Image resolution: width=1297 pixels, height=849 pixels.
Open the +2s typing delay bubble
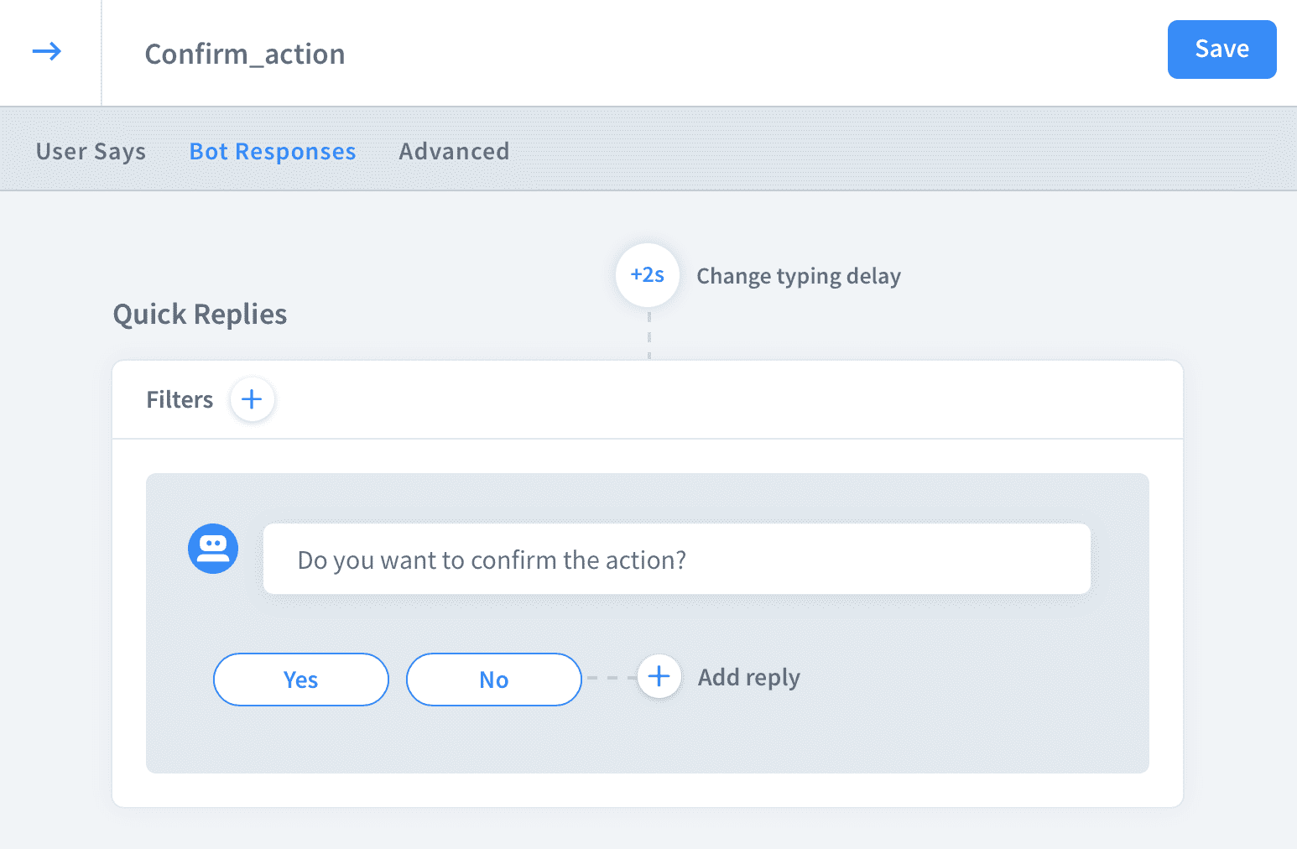(648, 275)
